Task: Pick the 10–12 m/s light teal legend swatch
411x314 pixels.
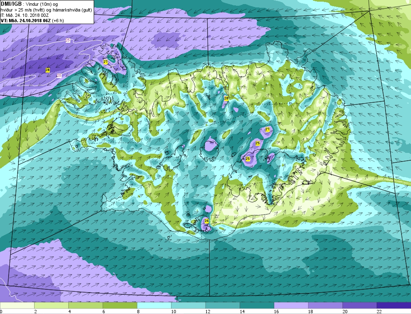Action: pyautogui.click(x=189, y=305)
